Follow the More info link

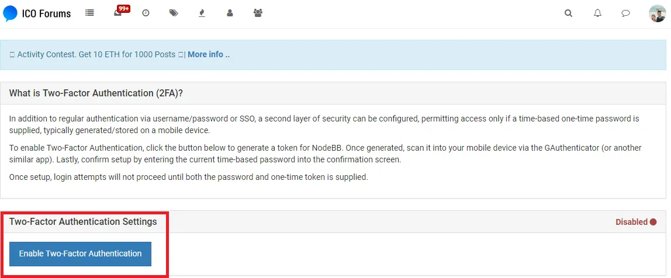click(x=209, y=54)
